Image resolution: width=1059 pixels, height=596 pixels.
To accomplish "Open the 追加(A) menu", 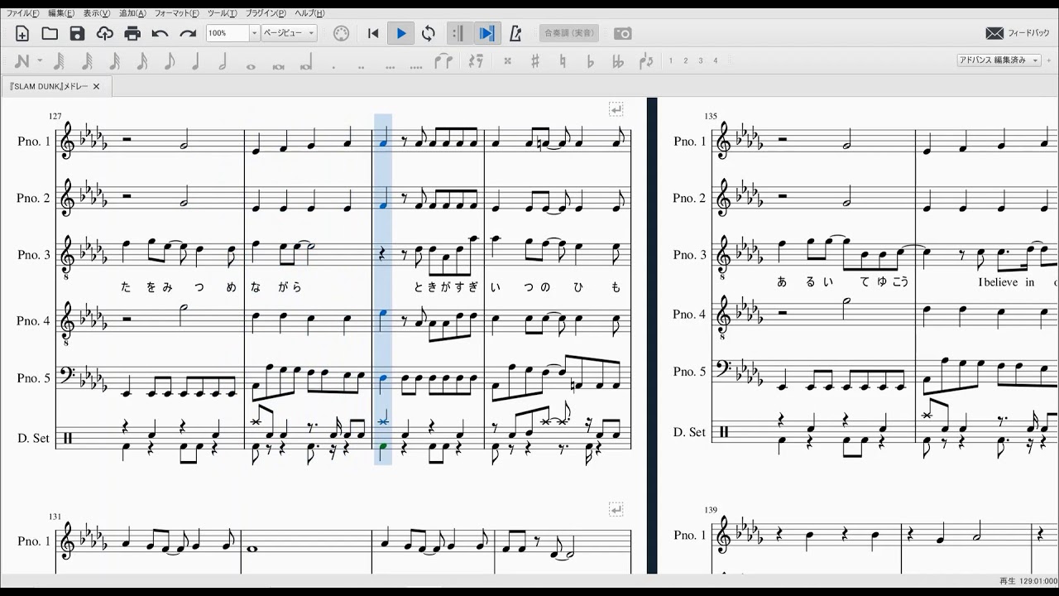I will click(x=132, y=13).
